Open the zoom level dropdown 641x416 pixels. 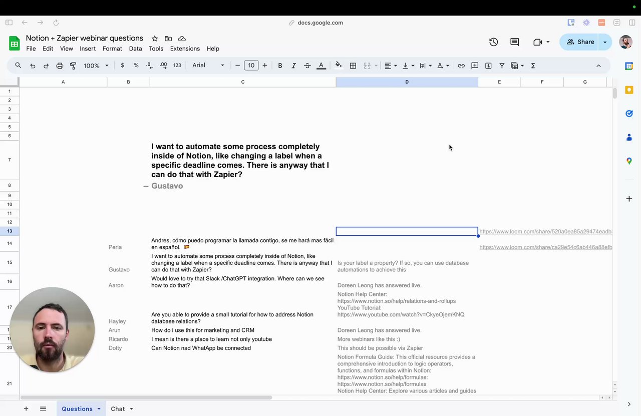pos(96,66)
